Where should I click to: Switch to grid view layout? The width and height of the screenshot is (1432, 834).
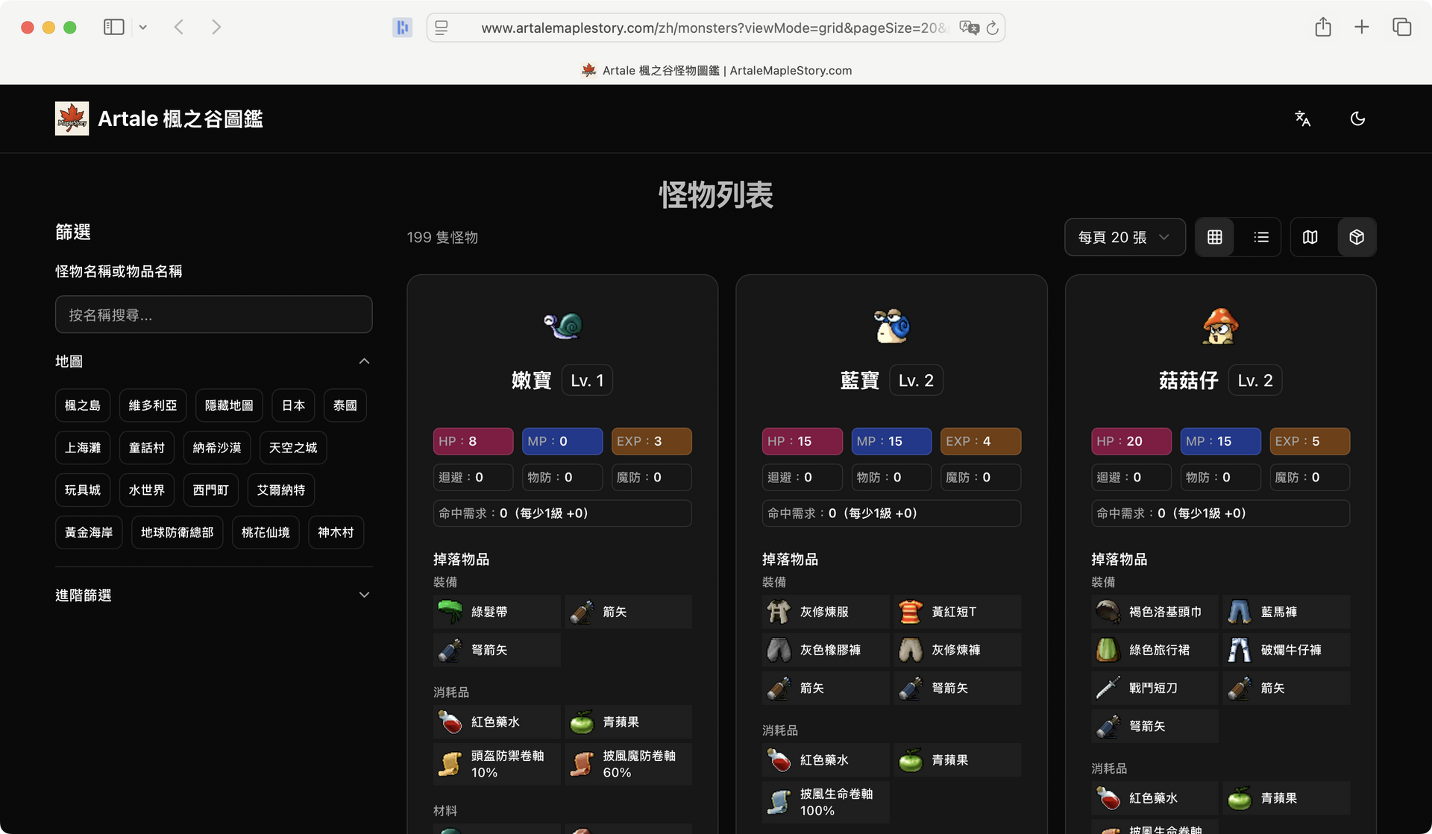pyautogui.click(x=1215, y=237)
